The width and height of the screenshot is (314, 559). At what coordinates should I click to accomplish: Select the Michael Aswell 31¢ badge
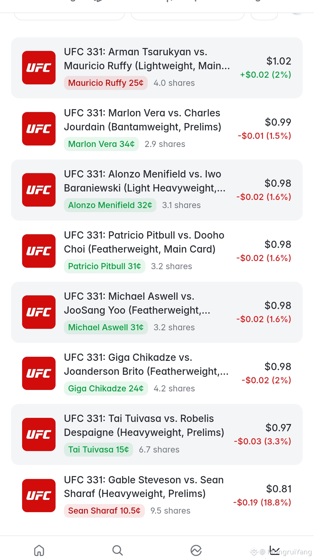pyautogui.click(x=106, y=327)
